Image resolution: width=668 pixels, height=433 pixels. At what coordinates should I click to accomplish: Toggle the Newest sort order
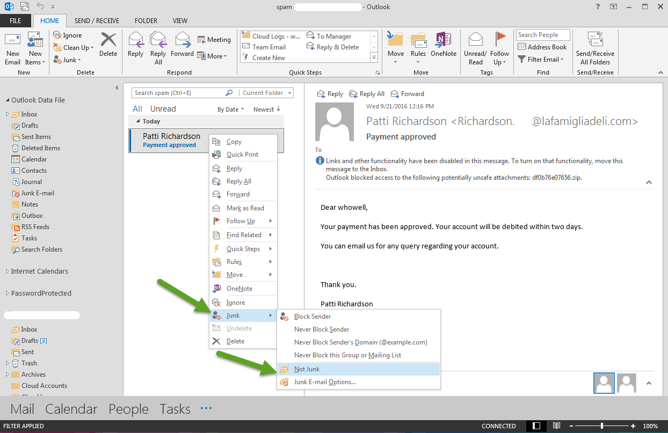267,109
